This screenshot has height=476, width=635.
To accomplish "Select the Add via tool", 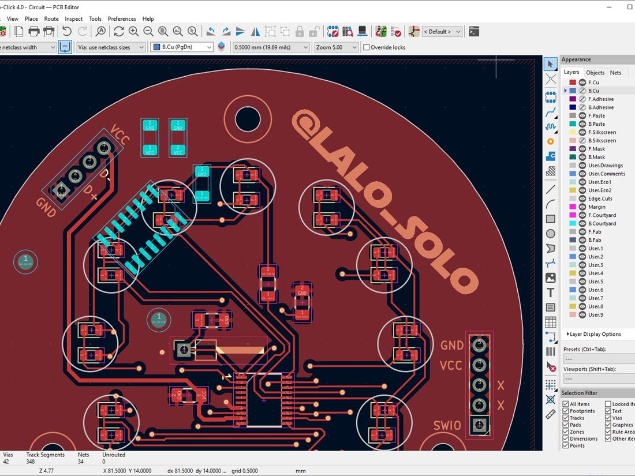I will tap(550, 141).
